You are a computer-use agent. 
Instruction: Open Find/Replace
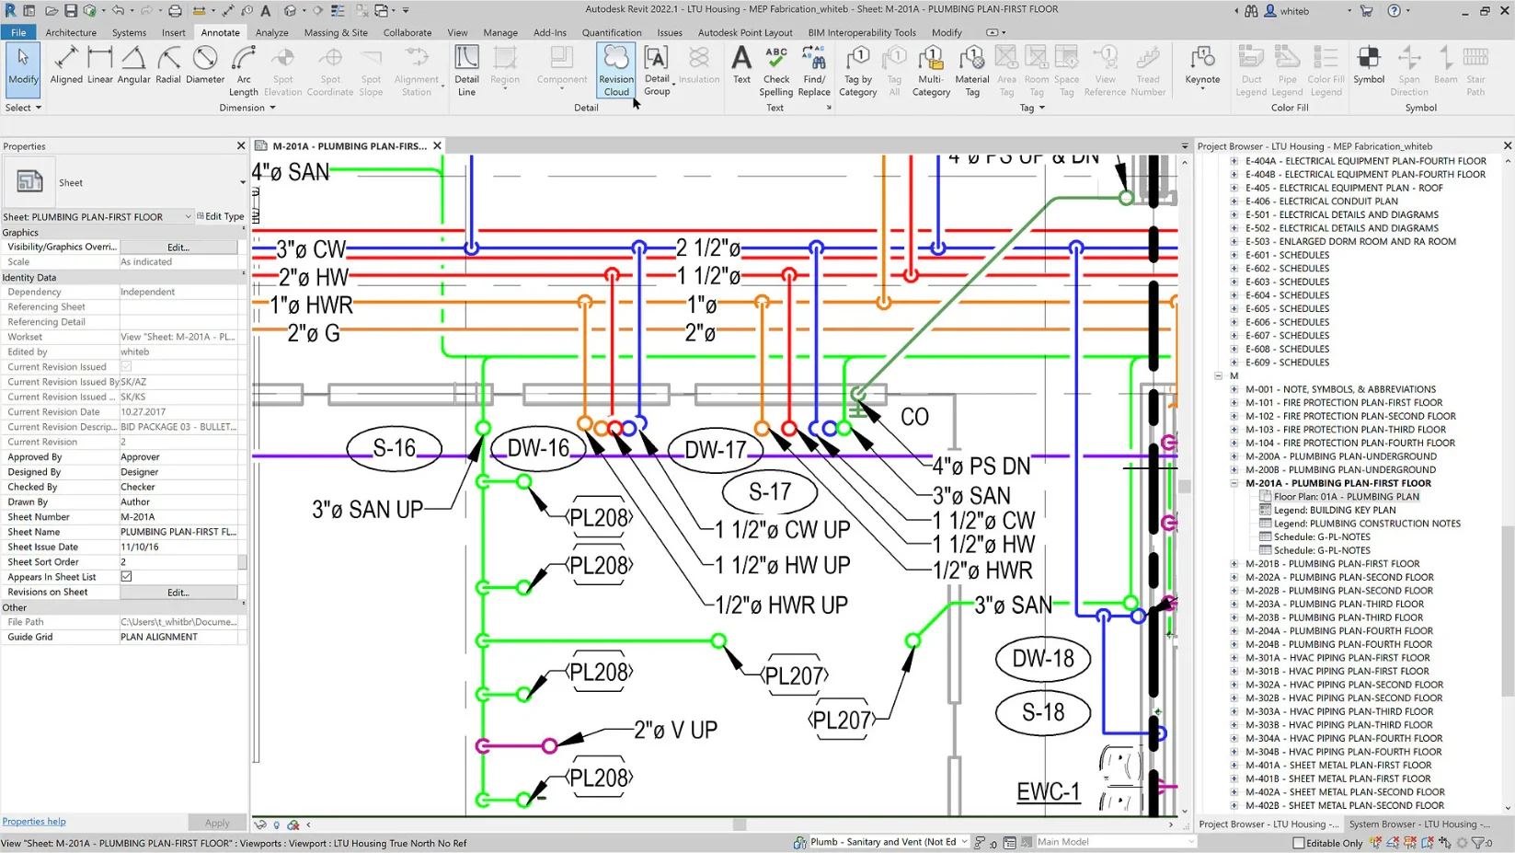(x=813, y=71)
